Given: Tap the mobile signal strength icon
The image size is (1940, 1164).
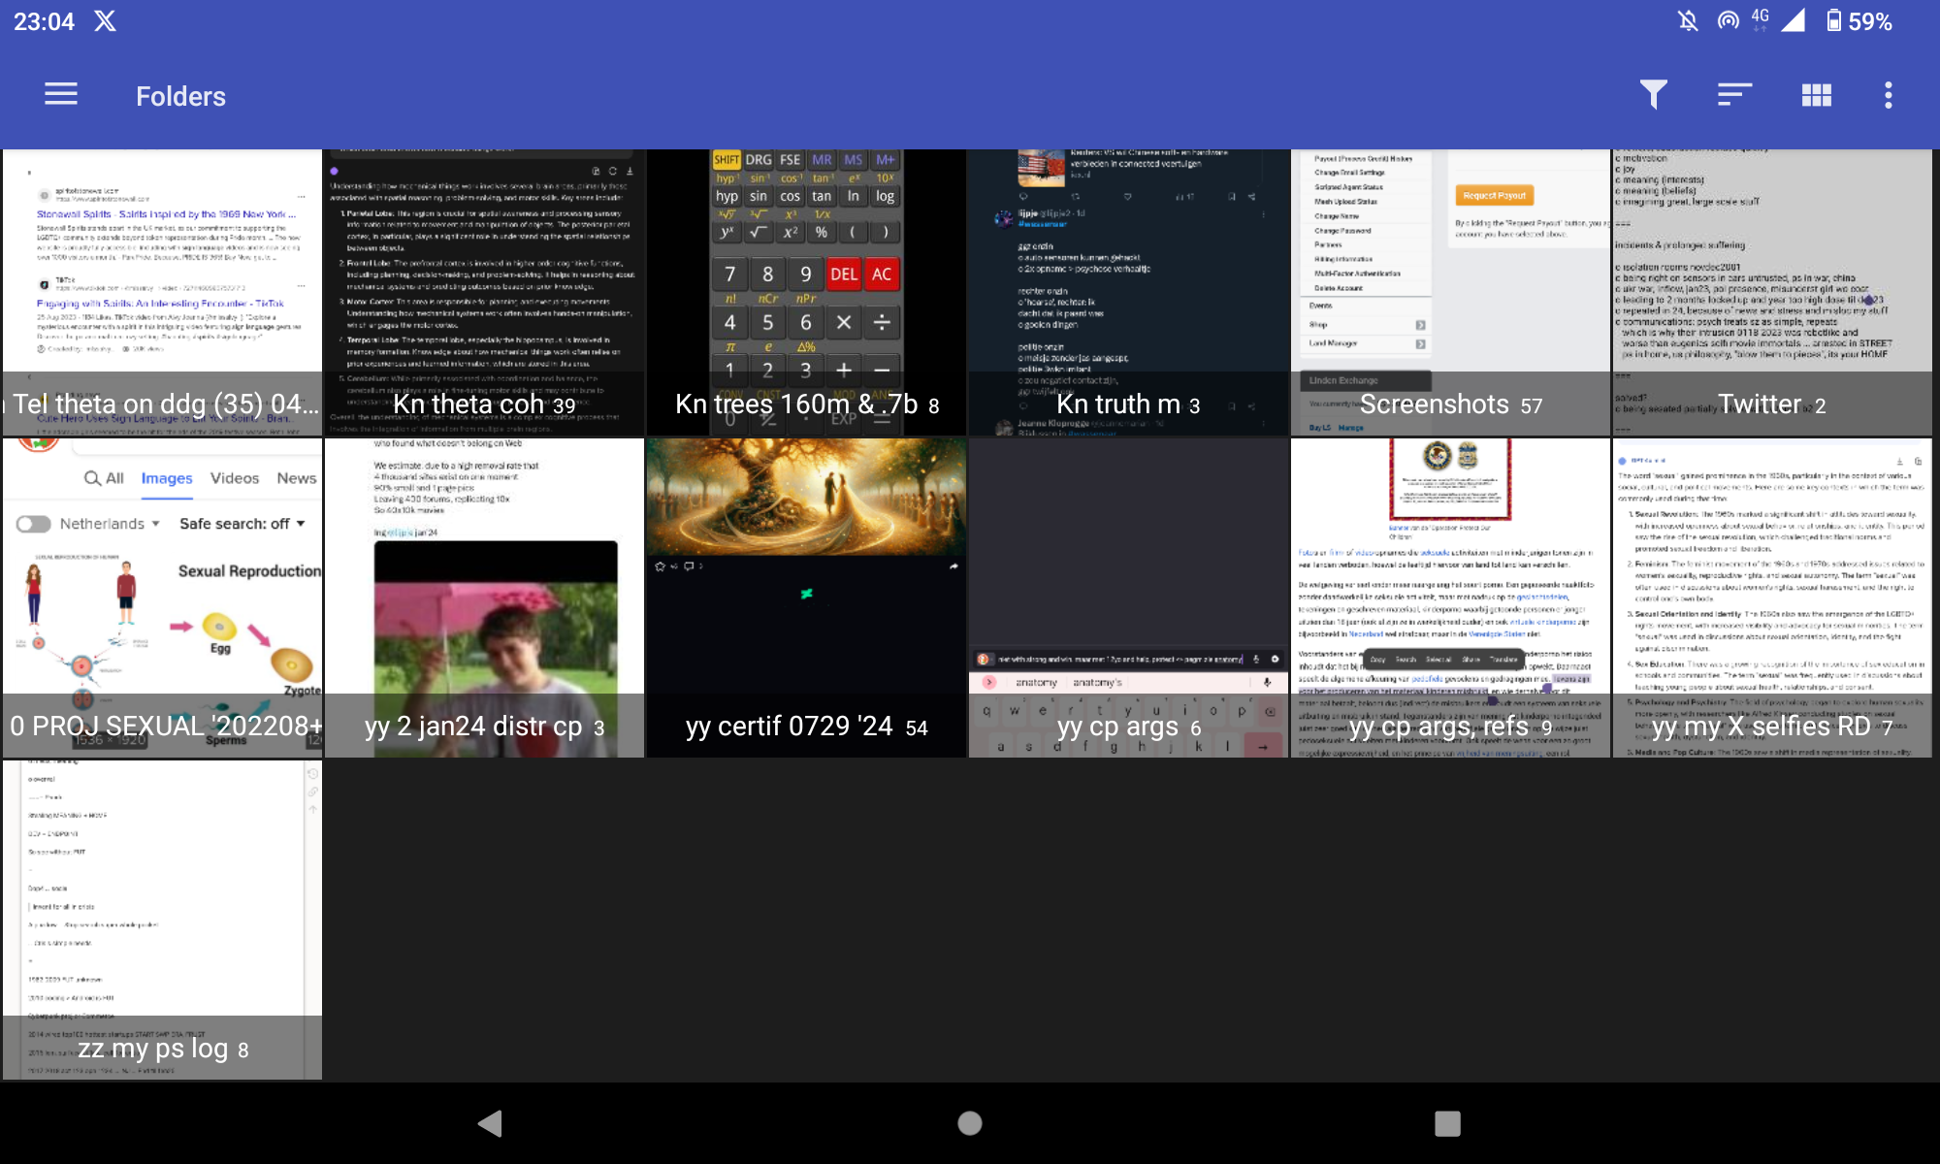Looking at the screenshot, I should point(1793,21).
